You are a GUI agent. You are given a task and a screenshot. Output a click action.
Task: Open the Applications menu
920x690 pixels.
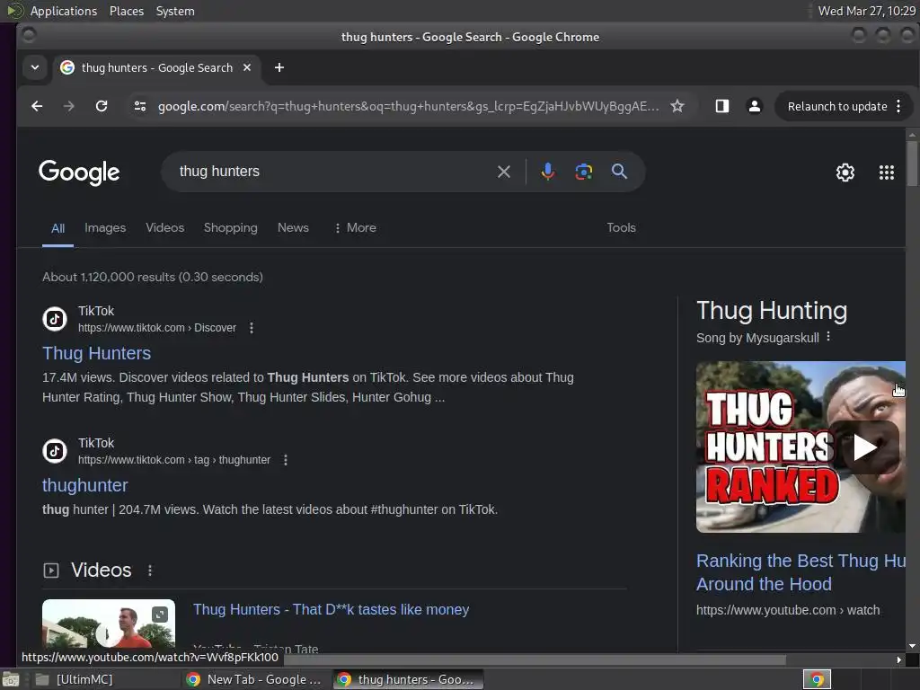point(64,11)
